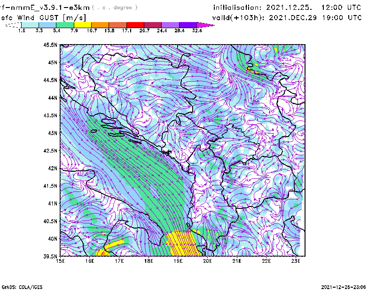Click the 17.1 colorbar value label
Image resolution: width=376 pixels, height=290 pixels.
coord(126,31)
